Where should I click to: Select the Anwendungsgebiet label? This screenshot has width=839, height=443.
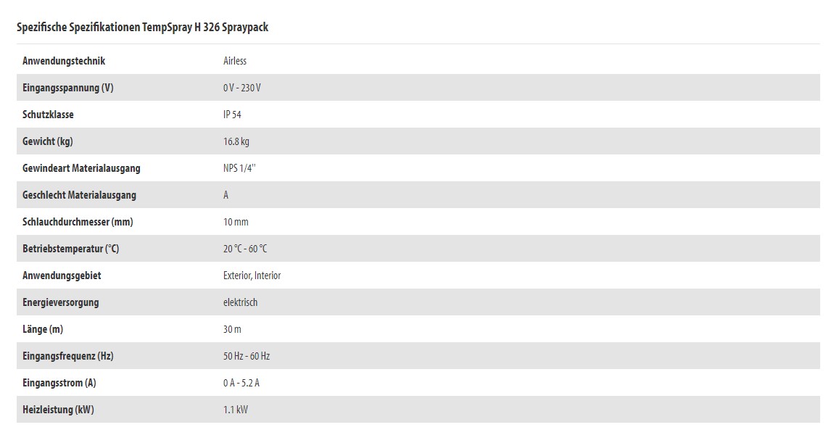point(62,276)
